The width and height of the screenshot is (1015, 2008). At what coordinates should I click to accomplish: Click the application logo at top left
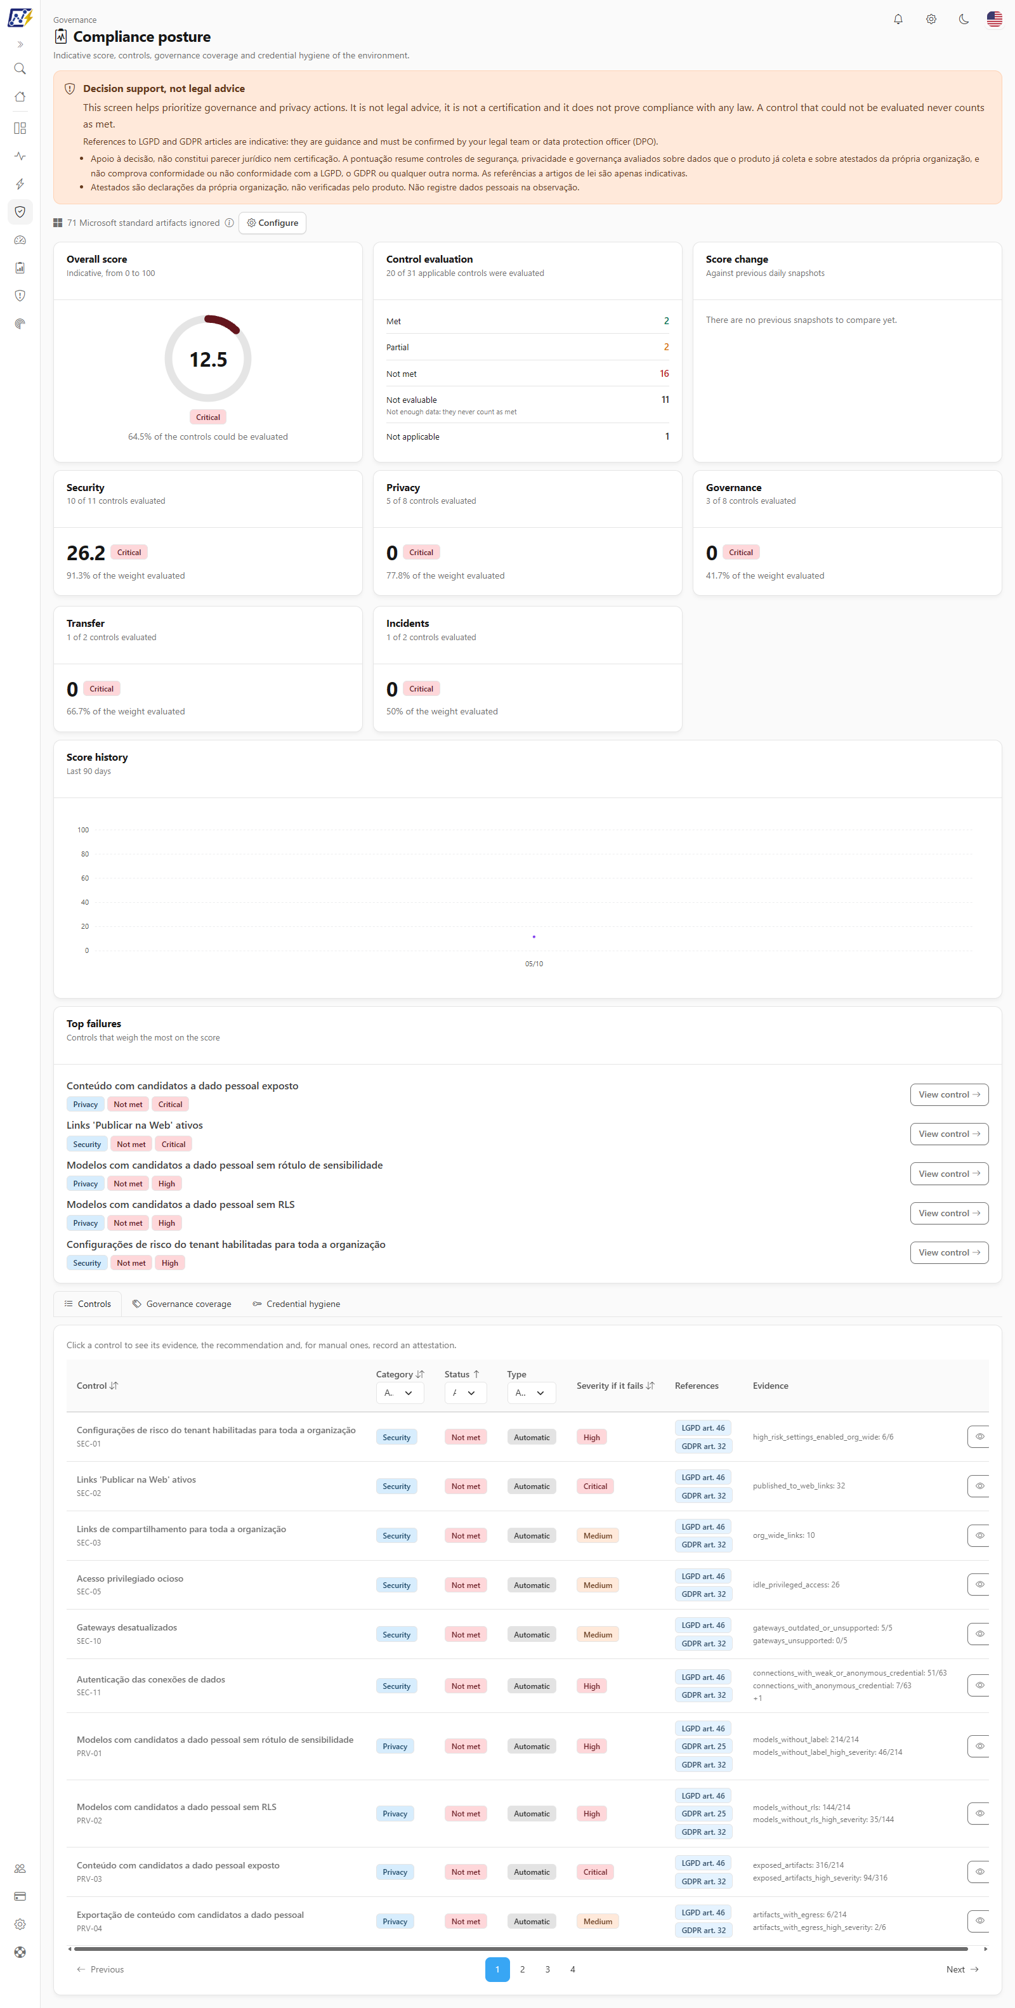click(20, 17)
